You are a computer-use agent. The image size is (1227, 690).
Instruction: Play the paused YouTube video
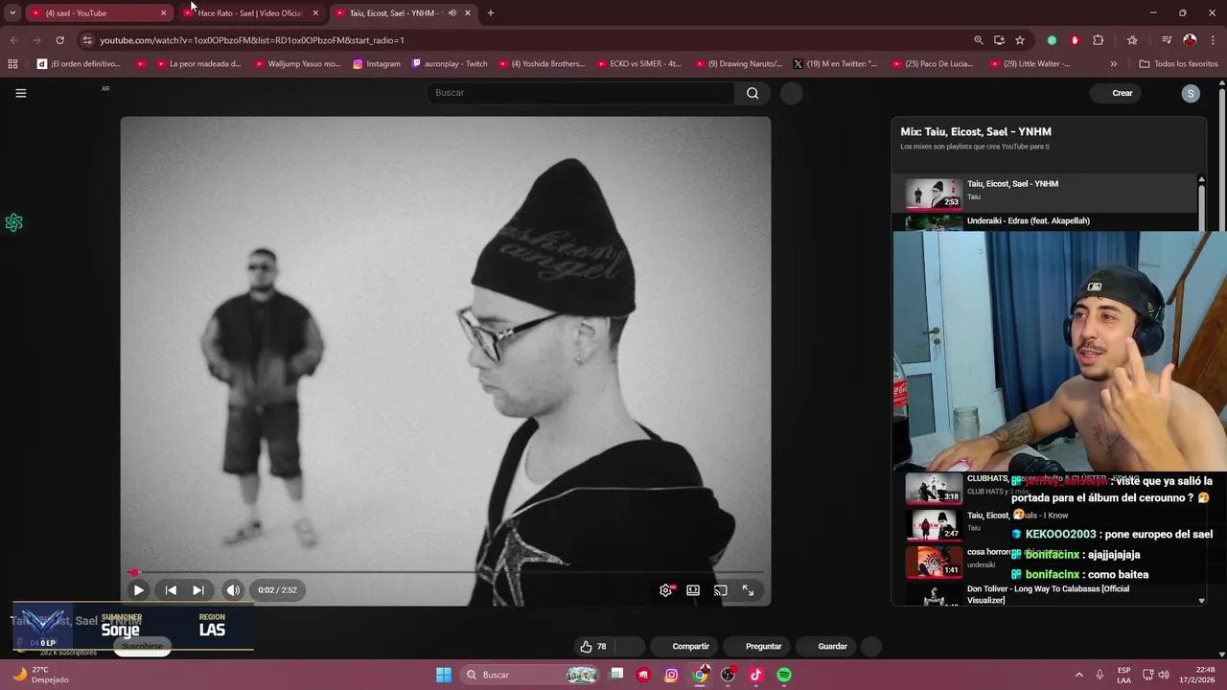click(x=139, y=590)
